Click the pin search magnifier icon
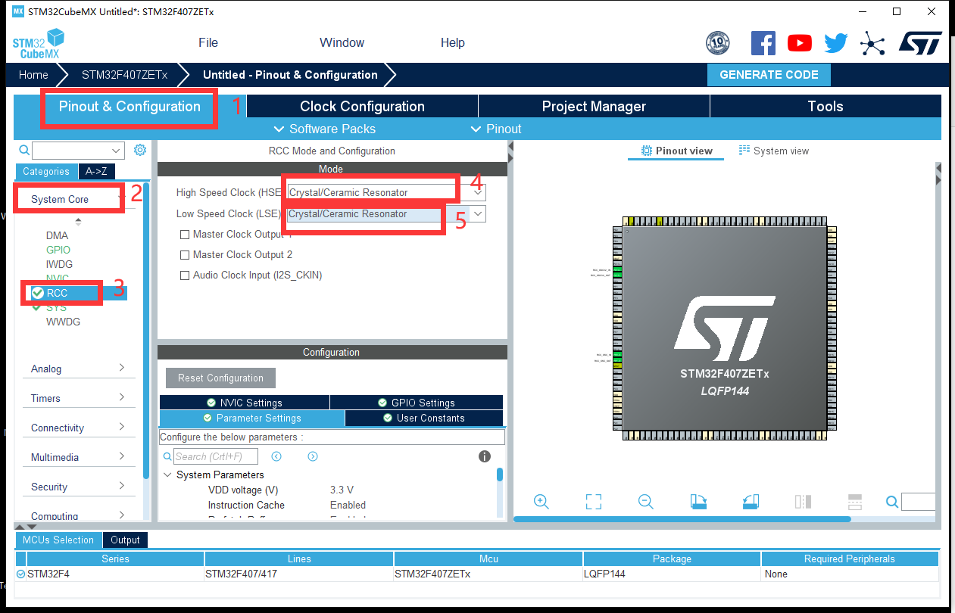Viewport: 955px width, 613px height. (892, 502)
